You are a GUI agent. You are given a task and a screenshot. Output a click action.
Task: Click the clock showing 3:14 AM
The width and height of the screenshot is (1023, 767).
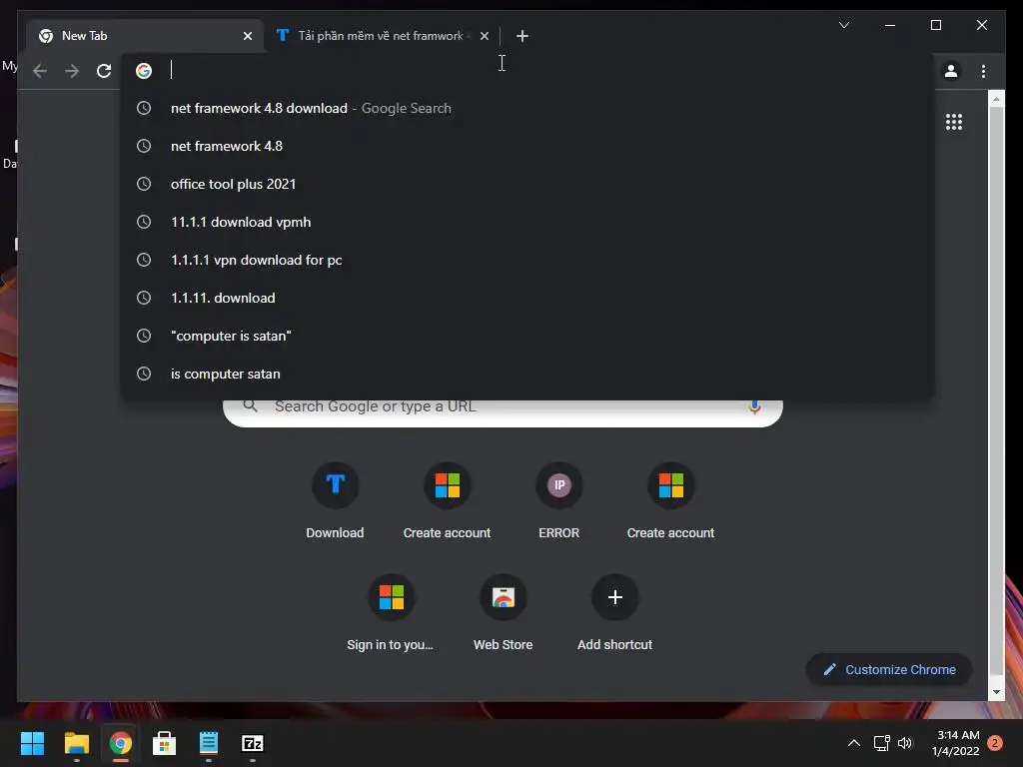click(957, 743)
